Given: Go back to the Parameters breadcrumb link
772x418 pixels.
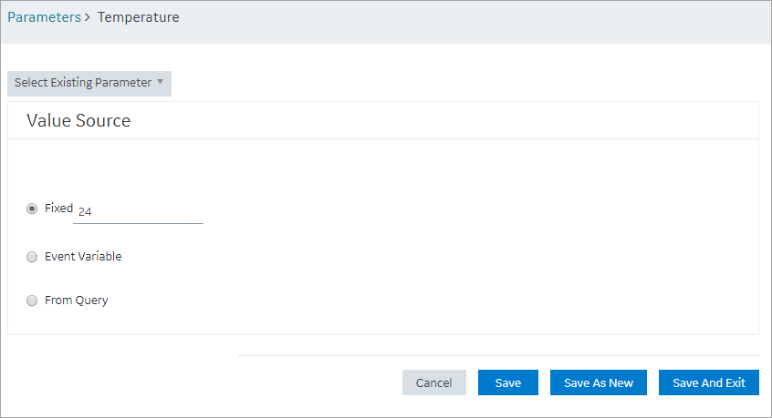Looking at the screenshot, I should point(45,17).
